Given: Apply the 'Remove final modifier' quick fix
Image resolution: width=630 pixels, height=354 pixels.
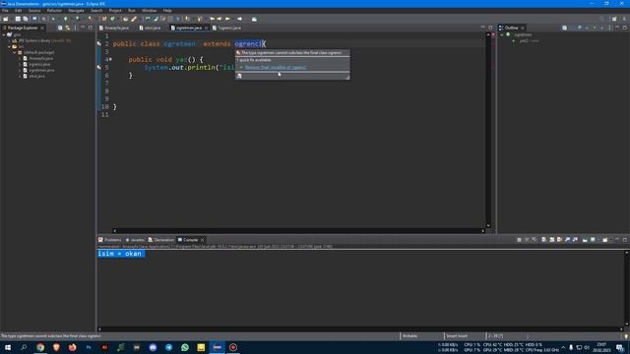Looking at the screenshot, I should click(276, 67).
